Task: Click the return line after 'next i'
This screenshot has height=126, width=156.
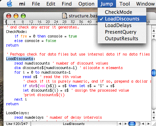Action: pyautogui.click(x=12, y=104)
